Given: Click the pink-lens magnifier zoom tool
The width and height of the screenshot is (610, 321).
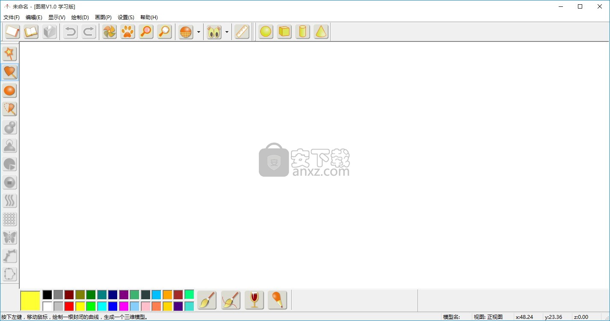Looking at the screenshot, I should point(146,32).
